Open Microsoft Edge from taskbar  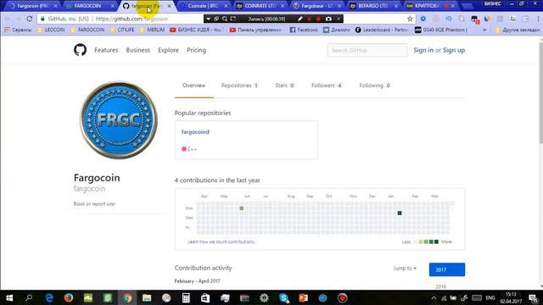[49, 297]
